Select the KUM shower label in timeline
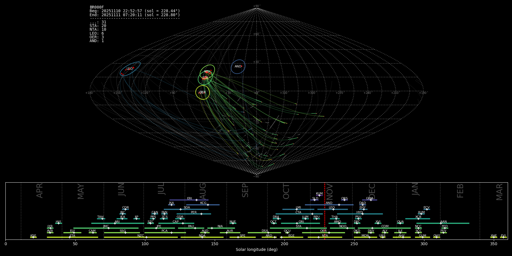The height and width of the screenshot is (256, 512). [x=319, y=194]
